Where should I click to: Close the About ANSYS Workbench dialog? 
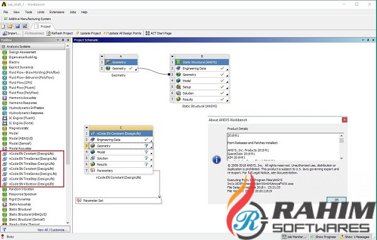tap(344, 120)
